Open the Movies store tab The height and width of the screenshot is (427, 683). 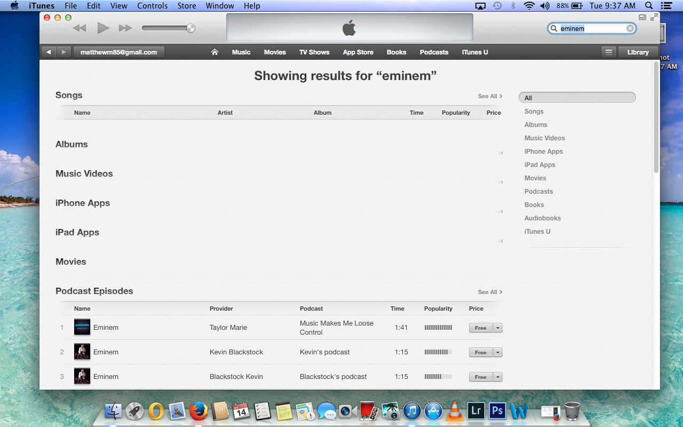point(275,52)
